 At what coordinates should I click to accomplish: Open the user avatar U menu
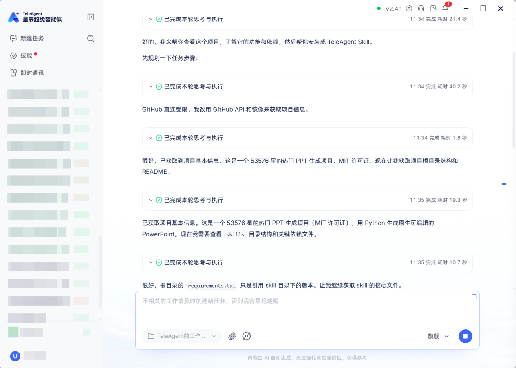point(15,356)
